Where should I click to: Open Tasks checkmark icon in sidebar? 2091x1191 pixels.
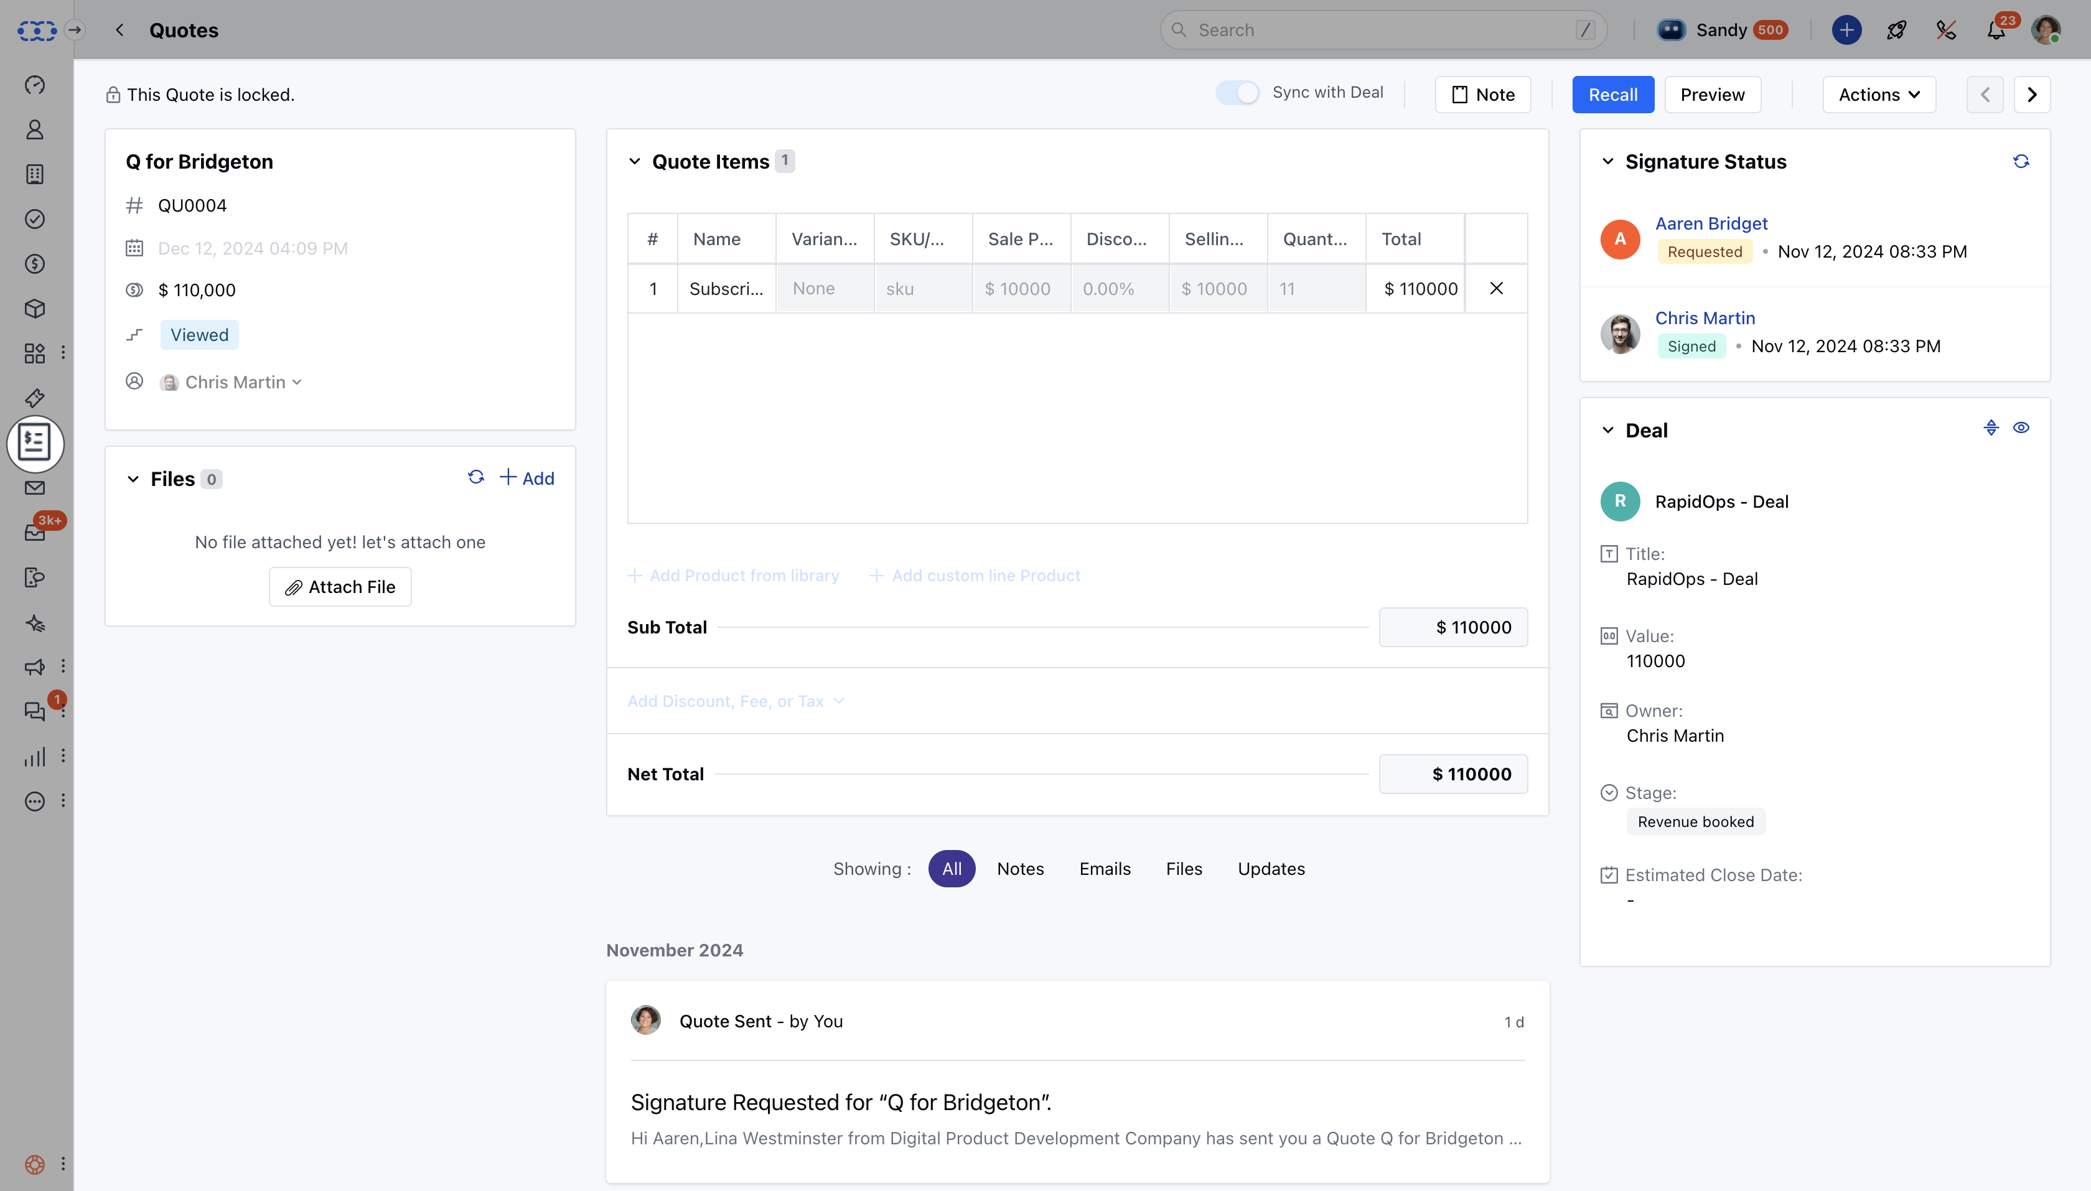34,219
